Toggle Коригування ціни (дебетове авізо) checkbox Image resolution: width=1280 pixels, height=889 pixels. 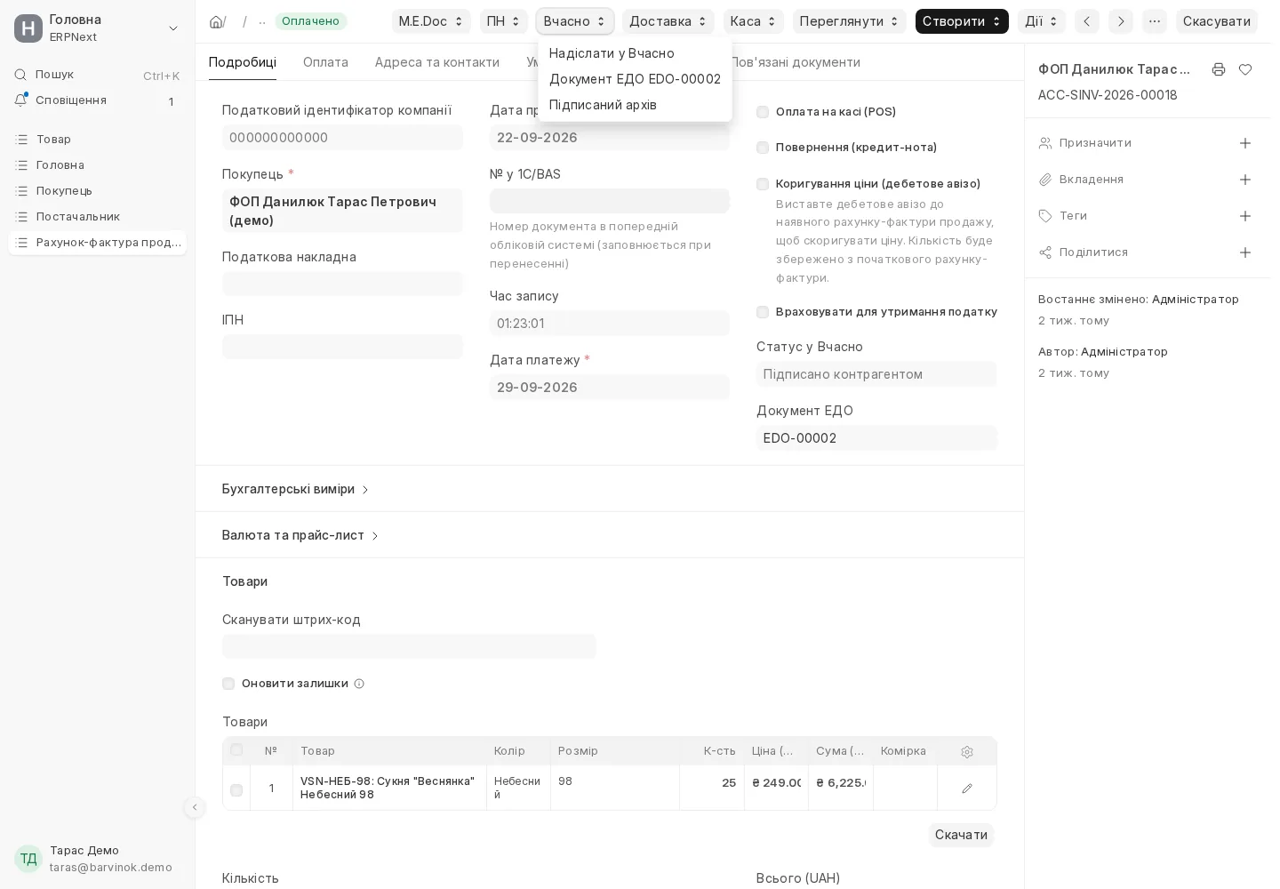point(763,184)
